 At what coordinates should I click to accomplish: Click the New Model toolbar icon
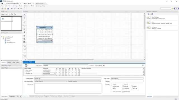point(3,9)
